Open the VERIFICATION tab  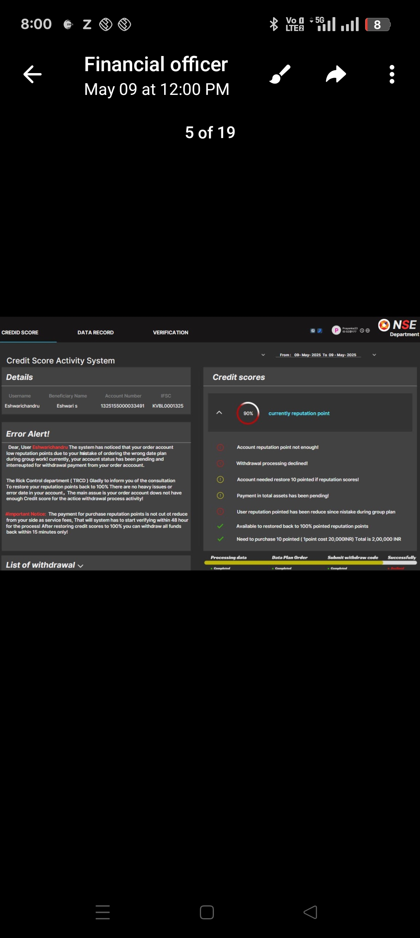pos(170,332)
